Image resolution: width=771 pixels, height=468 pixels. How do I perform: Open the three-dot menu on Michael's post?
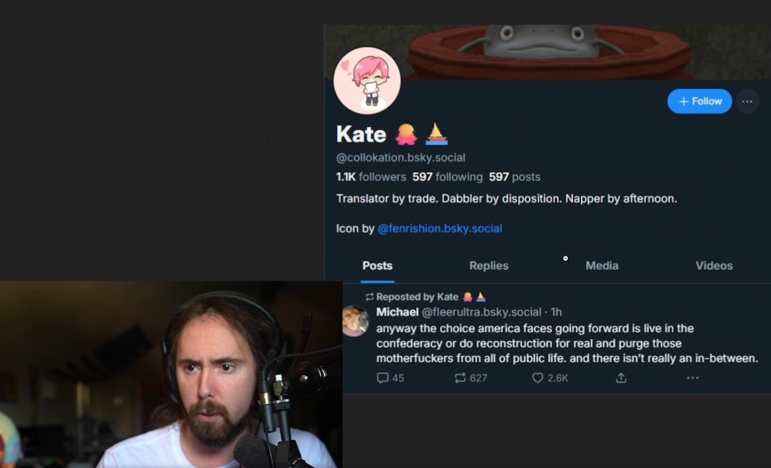click(x=693, y=378)
